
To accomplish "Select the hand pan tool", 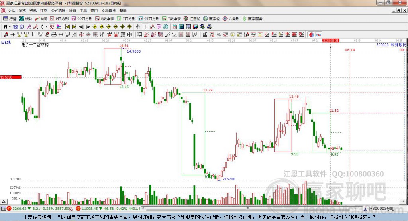I will (138, 27).
